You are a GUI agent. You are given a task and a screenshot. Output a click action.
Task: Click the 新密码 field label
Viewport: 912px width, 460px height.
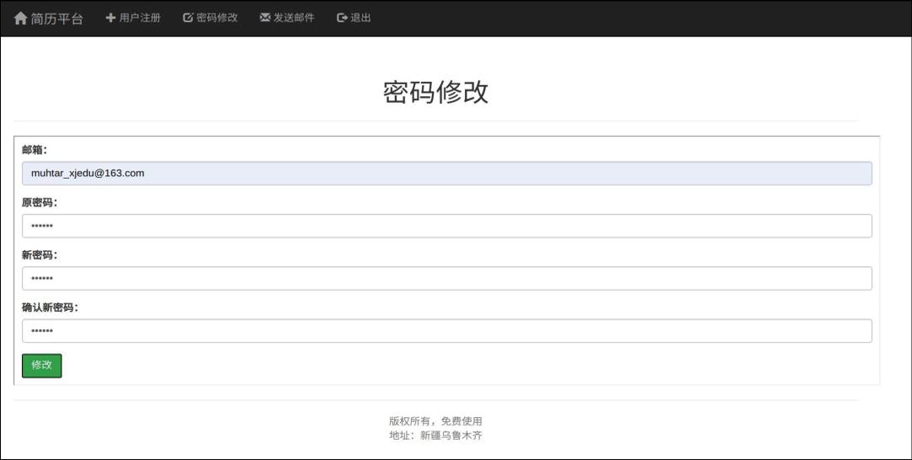[40, 255]
